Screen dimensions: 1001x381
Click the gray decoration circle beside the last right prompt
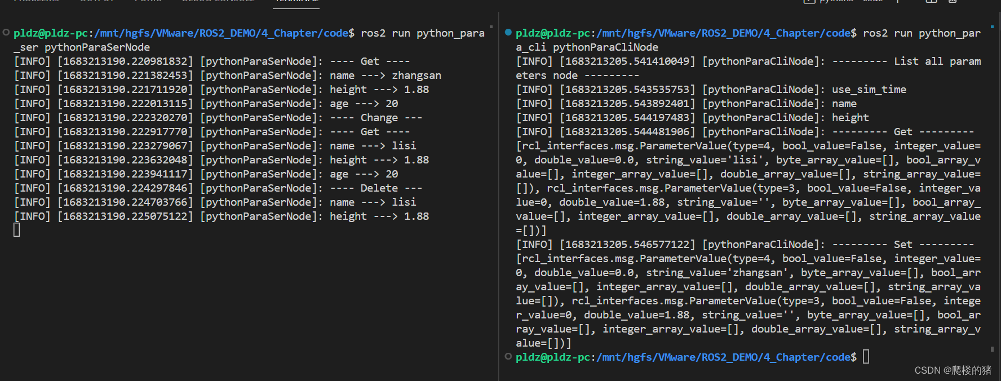coord(508,356)
